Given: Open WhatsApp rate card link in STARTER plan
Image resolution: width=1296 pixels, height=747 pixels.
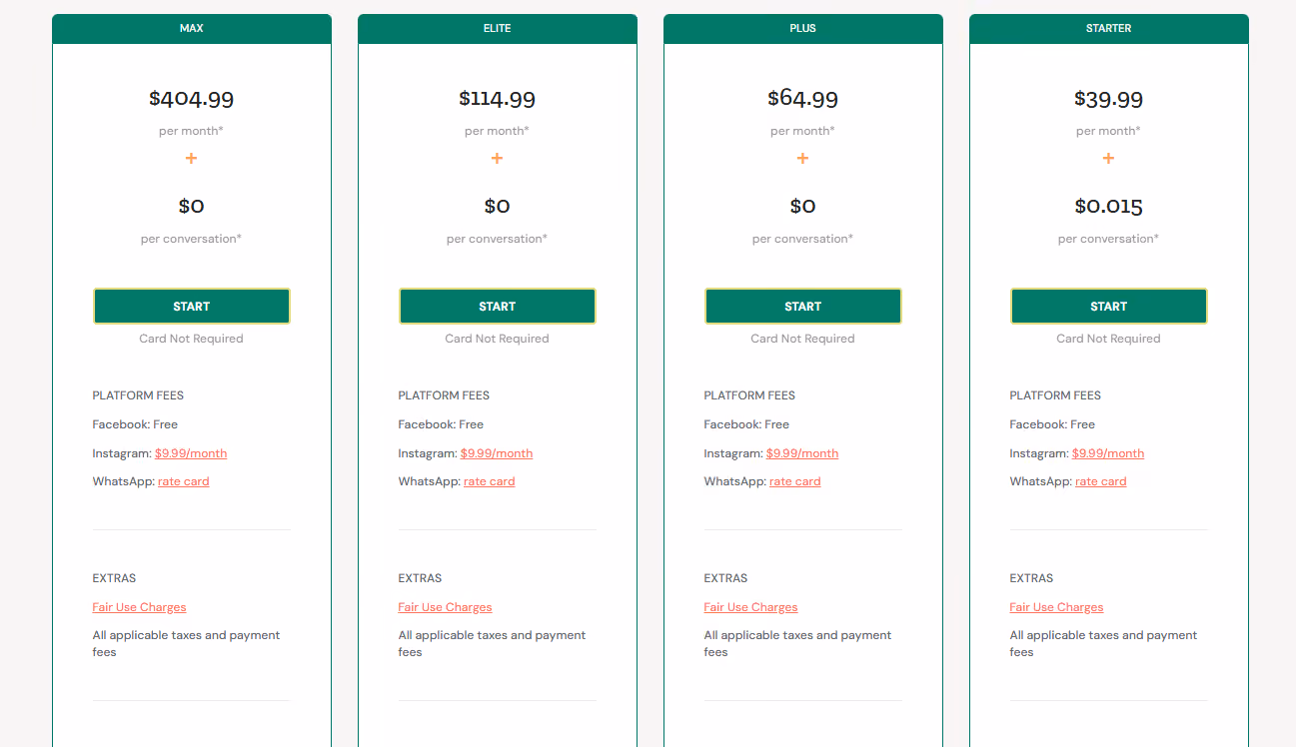Looking at the screenshot, I should coord(1101,481).
